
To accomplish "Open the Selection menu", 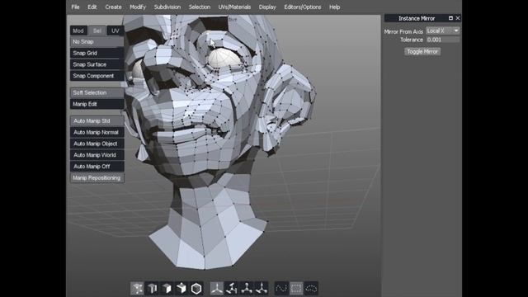I will pyautogui.click(x=200, y=7).
